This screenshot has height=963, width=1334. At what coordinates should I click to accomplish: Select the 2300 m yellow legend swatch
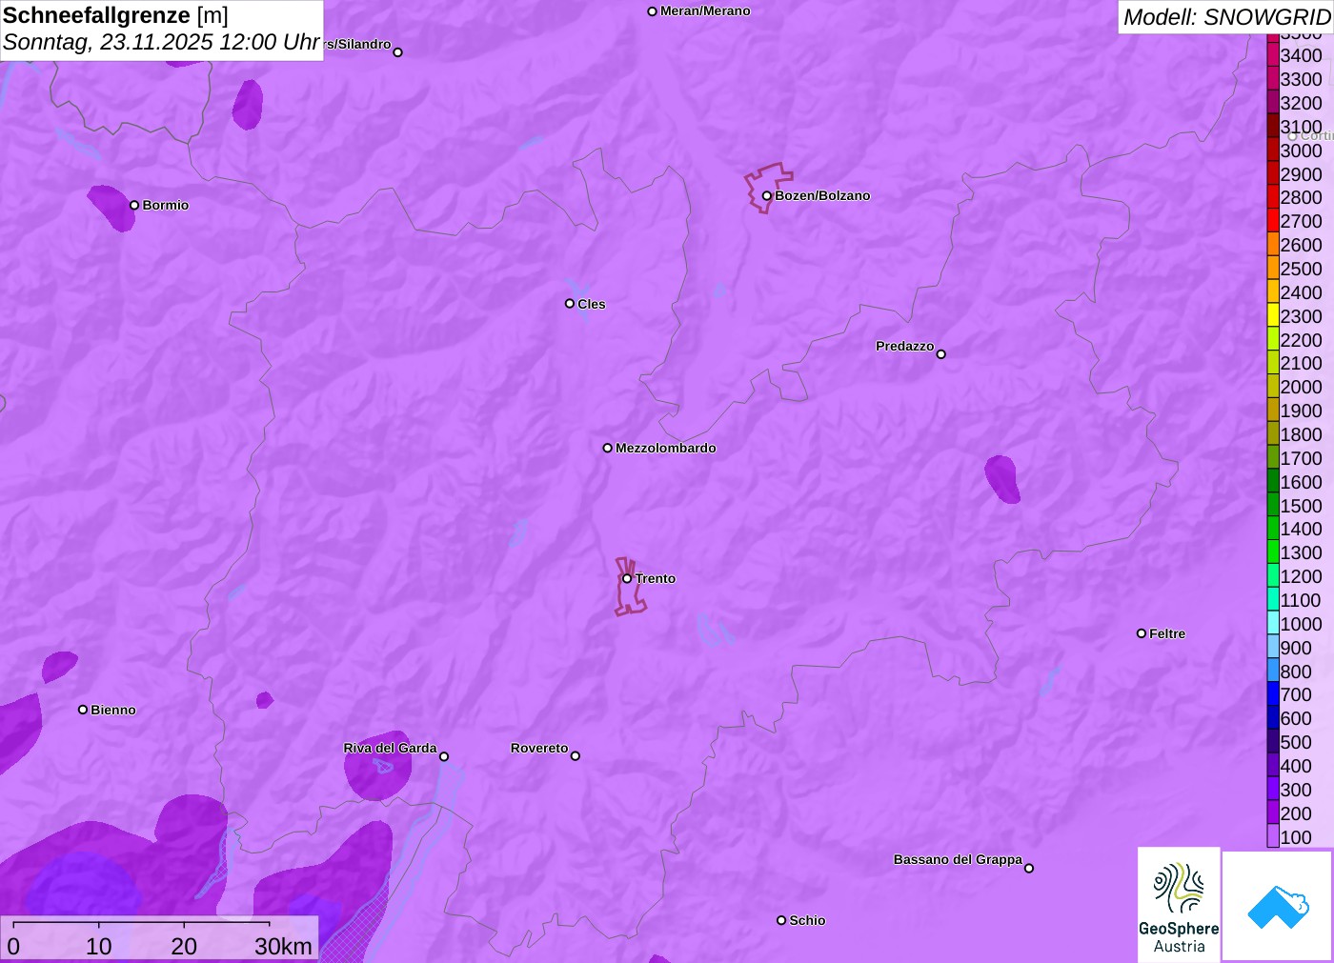pyautogui.click(x=1273, y=315)
